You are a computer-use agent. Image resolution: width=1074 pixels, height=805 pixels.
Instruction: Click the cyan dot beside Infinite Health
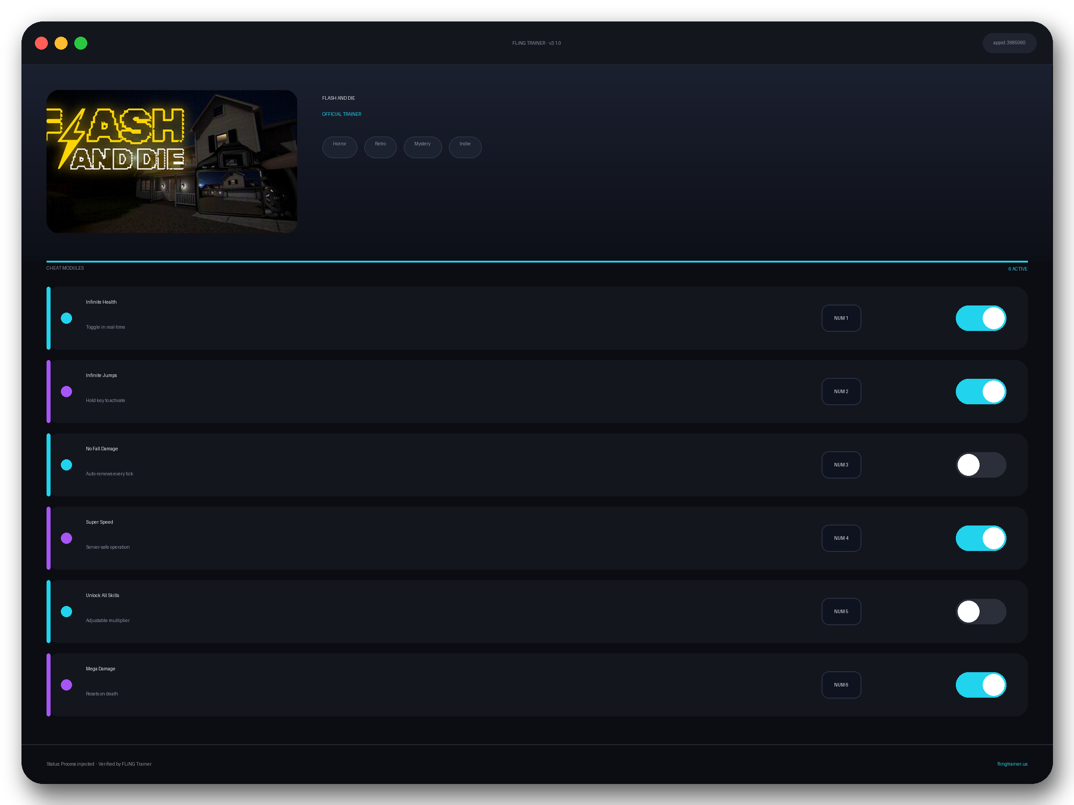click(x=67, y=318)
